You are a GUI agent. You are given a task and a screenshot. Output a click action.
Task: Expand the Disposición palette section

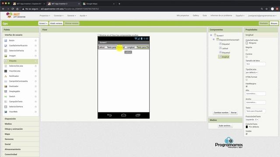pos(21,119)
